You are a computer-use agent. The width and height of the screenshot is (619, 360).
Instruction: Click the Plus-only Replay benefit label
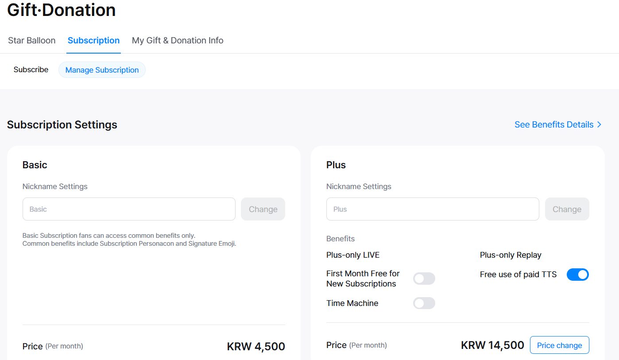coord(511,255)
